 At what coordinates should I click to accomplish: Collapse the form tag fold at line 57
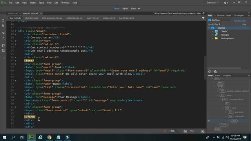coord(16,61)
